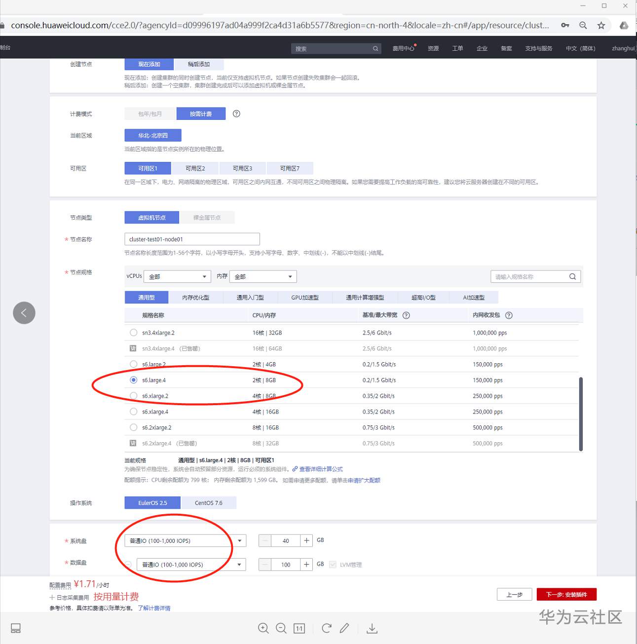
Task: Switch to the 通用计算增强型 tab
Action: point(365,298)
